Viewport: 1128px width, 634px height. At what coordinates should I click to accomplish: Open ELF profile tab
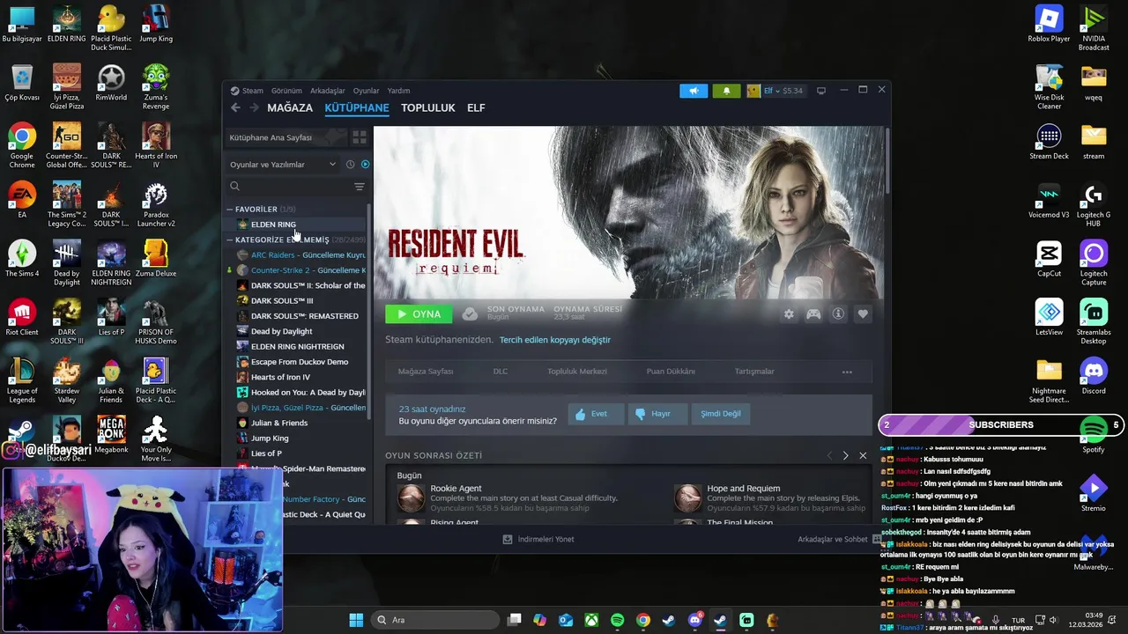click(476, 107)
